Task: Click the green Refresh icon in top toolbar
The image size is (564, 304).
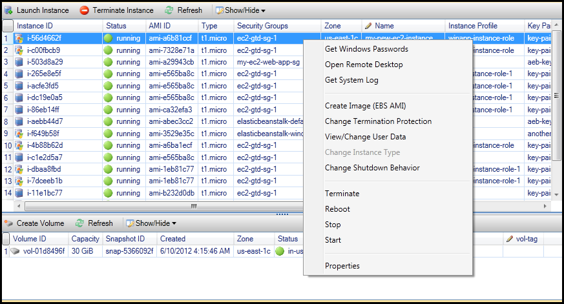Action: click(169, 10)
